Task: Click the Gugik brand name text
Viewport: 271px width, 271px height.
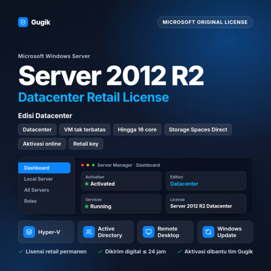Action: click(41, 22)
